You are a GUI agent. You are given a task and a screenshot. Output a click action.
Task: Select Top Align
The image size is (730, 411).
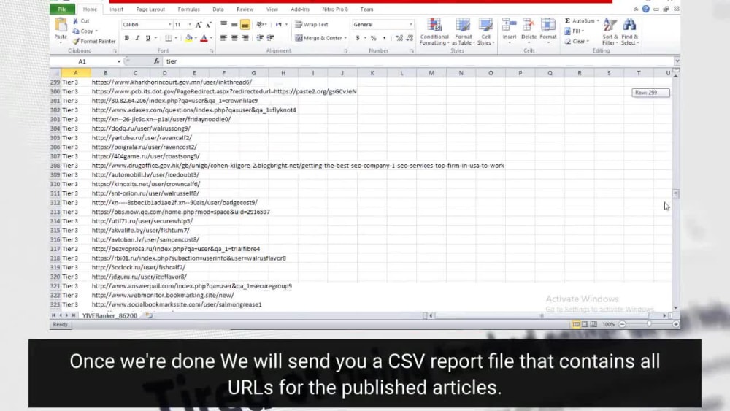click(224, 24)
